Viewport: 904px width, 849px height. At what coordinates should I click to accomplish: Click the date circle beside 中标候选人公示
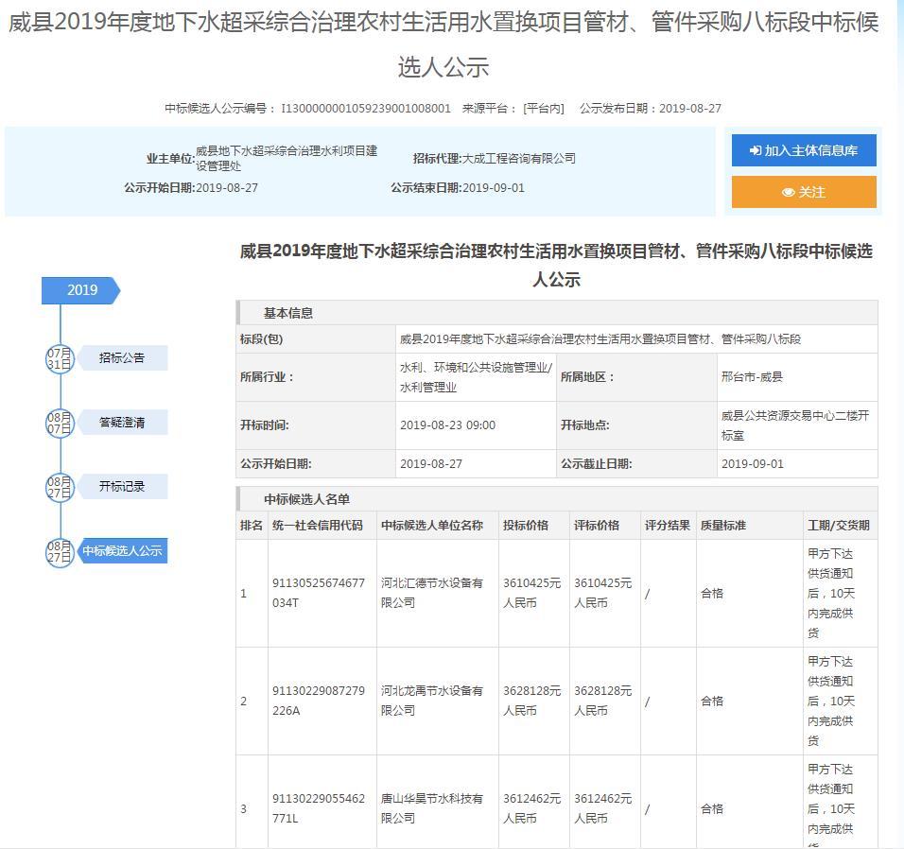(60, 551)
